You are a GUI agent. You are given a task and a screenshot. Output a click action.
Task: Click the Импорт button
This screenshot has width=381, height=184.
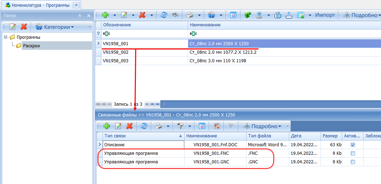(x=325, y=15)
